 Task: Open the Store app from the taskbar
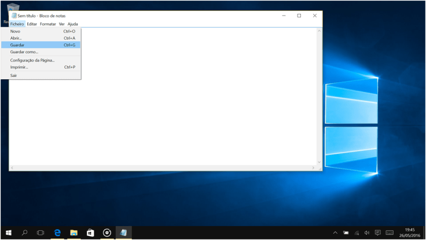pyautogui.click(x=90, y=232)
